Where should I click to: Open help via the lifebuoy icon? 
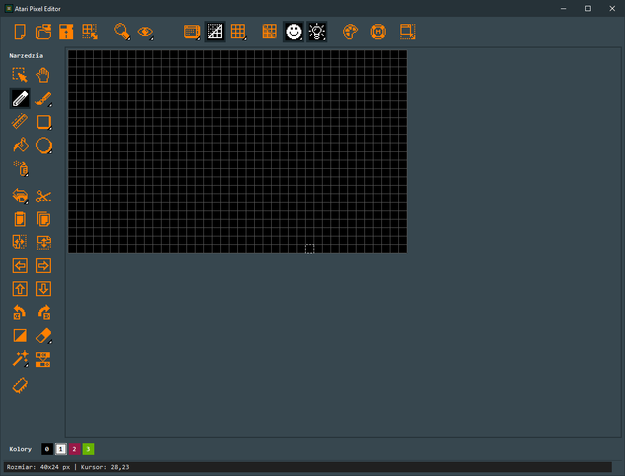click(x=378, y=31)
